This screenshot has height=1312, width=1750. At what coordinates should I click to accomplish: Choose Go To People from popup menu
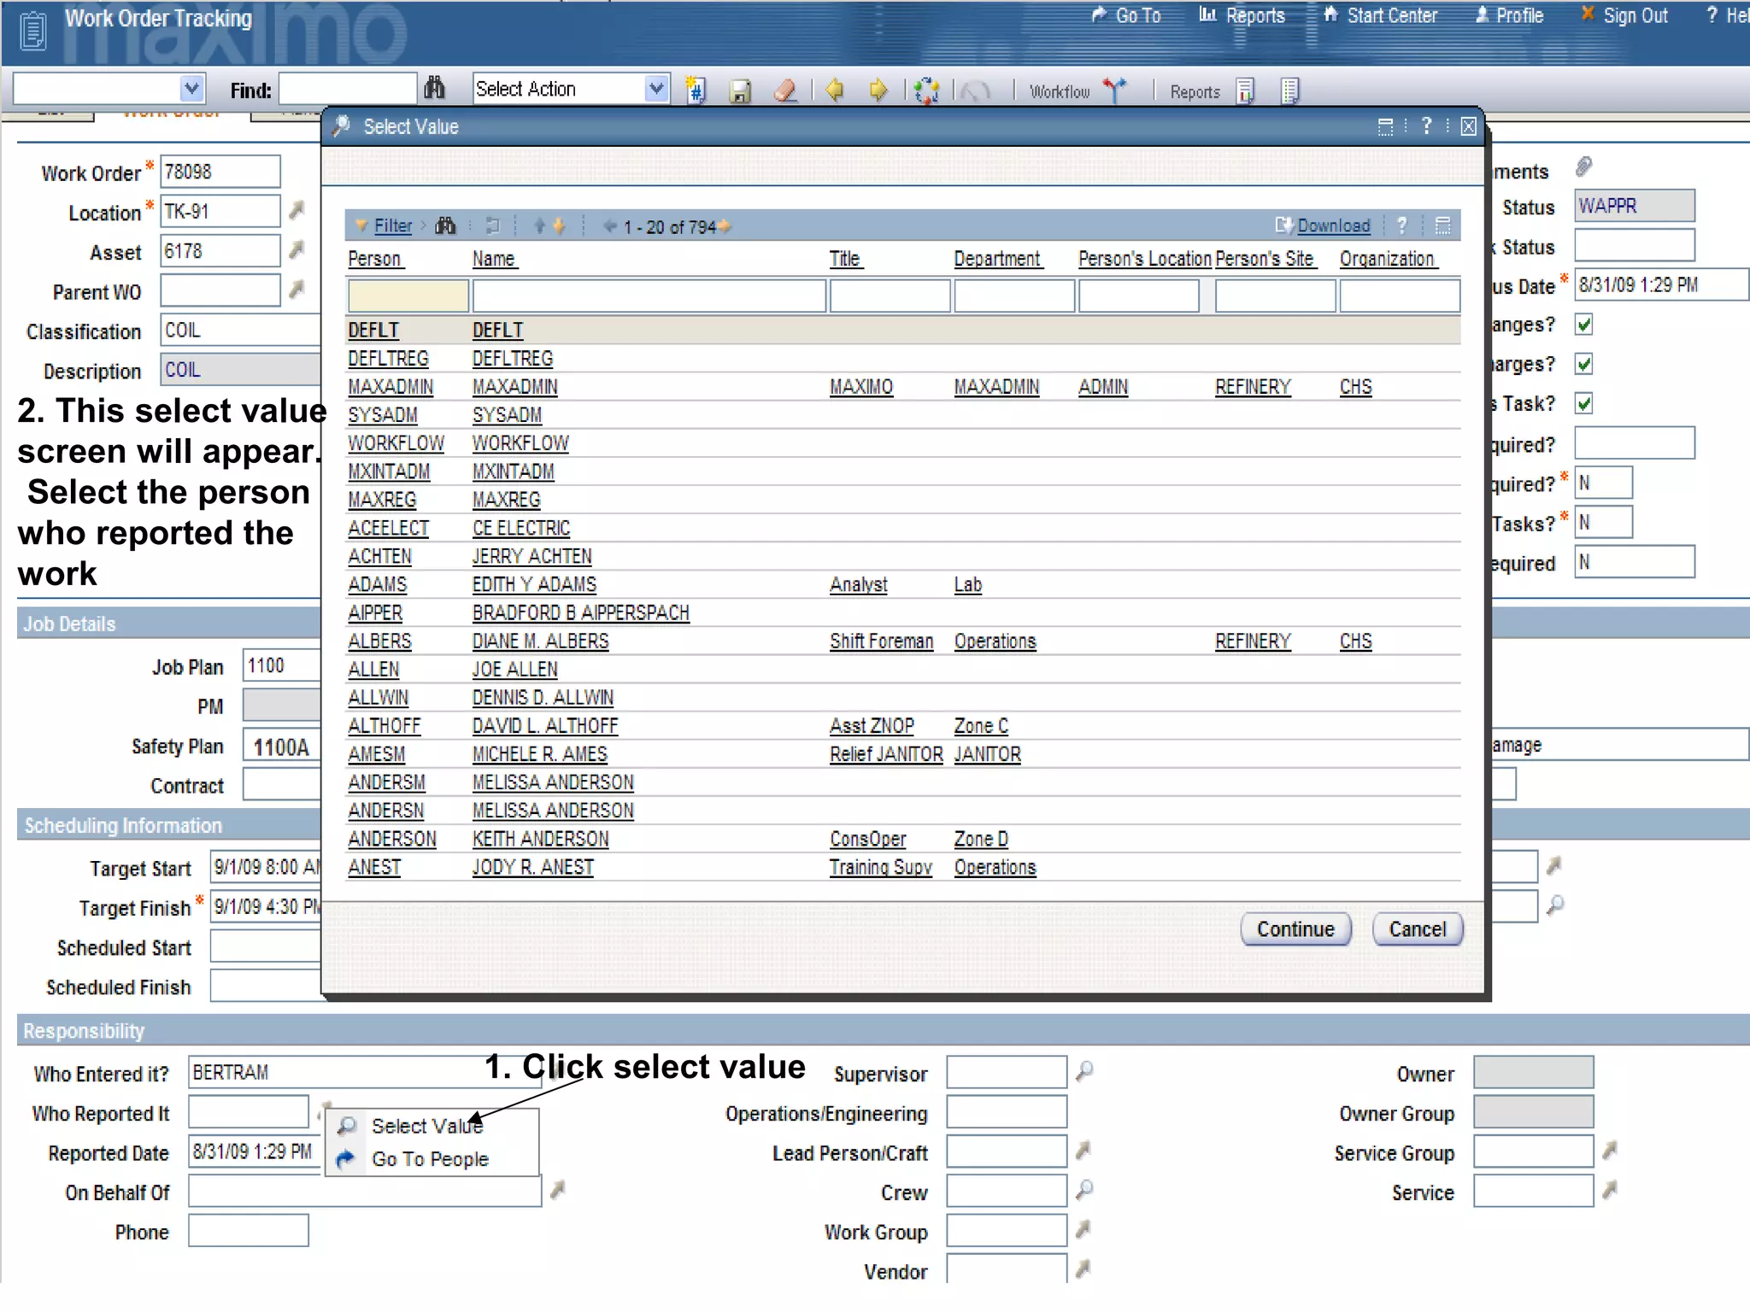pos(430,1160)
